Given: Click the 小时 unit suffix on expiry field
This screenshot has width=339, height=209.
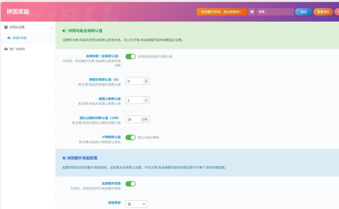Looking at the screenshot, I should (145, 119).
